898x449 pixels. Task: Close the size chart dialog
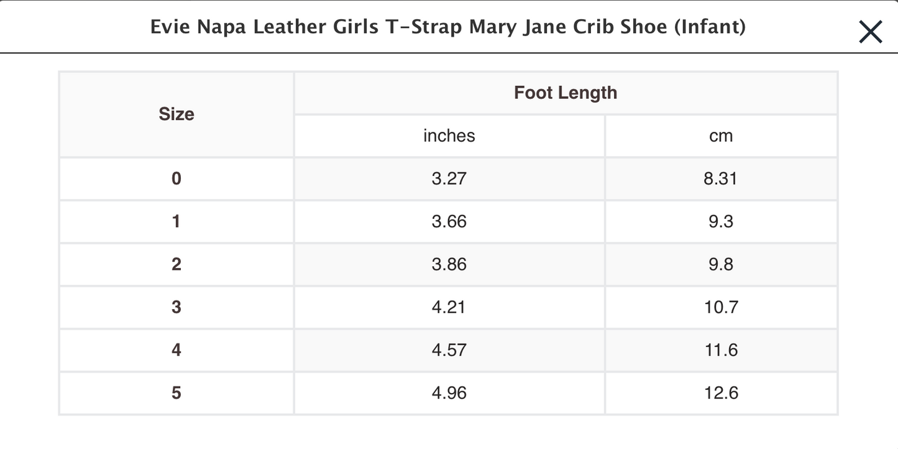coord(870,32)
